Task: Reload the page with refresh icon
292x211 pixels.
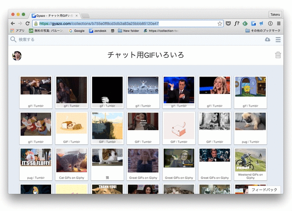Action: (28, 23)
